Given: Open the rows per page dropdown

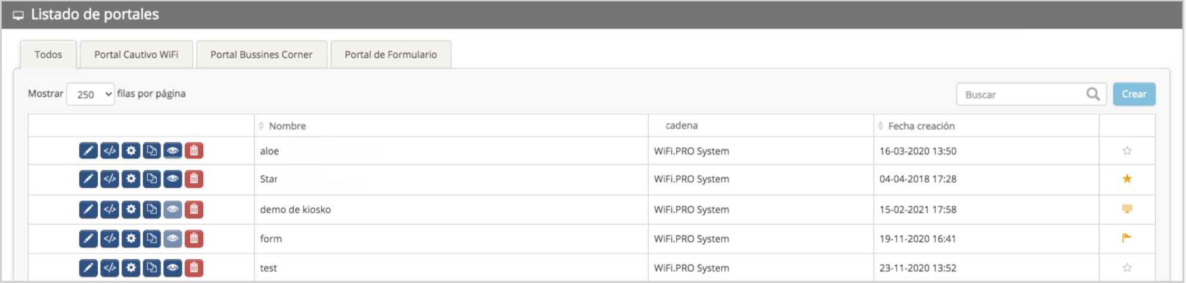Looking at the screenshot, I should [91, 94].
